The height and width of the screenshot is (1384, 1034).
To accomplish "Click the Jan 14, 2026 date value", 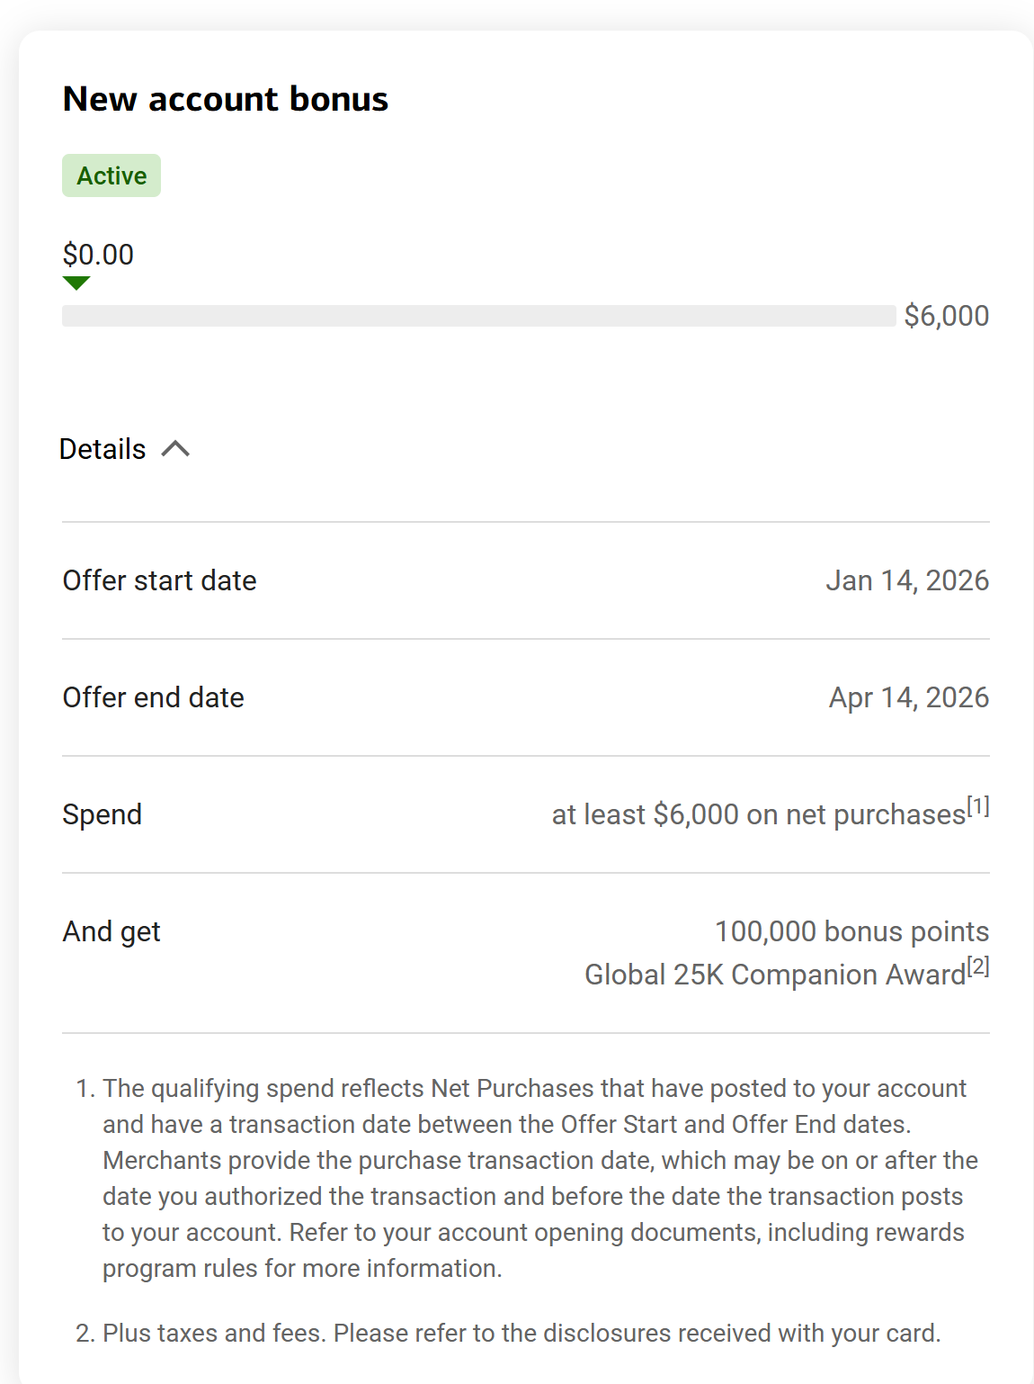I will (907, 580).
